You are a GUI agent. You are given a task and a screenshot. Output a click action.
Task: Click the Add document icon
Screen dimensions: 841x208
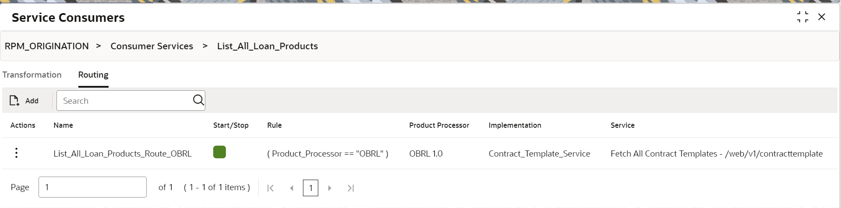coord(14,101)
